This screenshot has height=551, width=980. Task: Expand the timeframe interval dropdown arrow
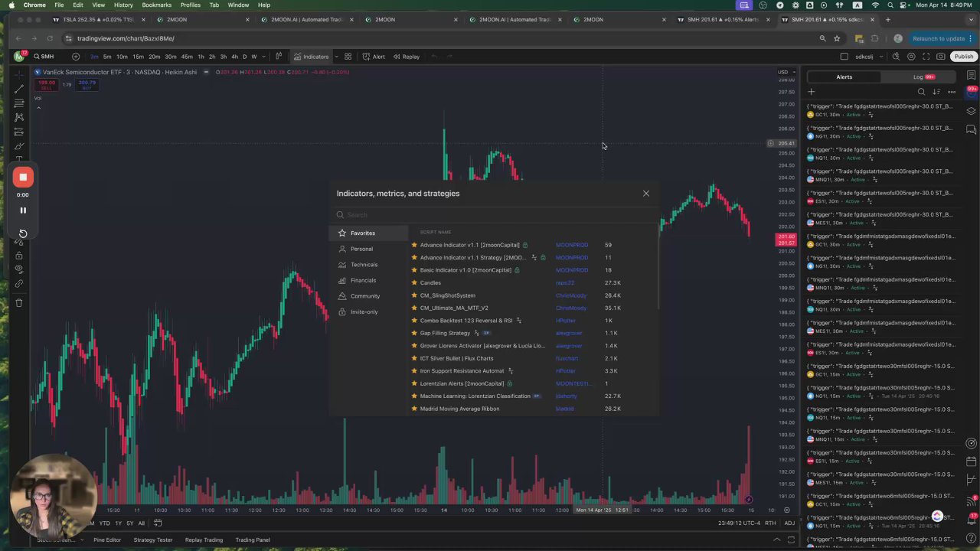click(264, 57)
